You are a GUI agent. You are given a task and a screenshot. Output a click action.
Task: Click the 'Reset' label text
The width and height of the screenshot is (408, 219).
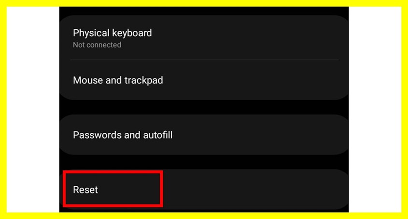(85, 190)
